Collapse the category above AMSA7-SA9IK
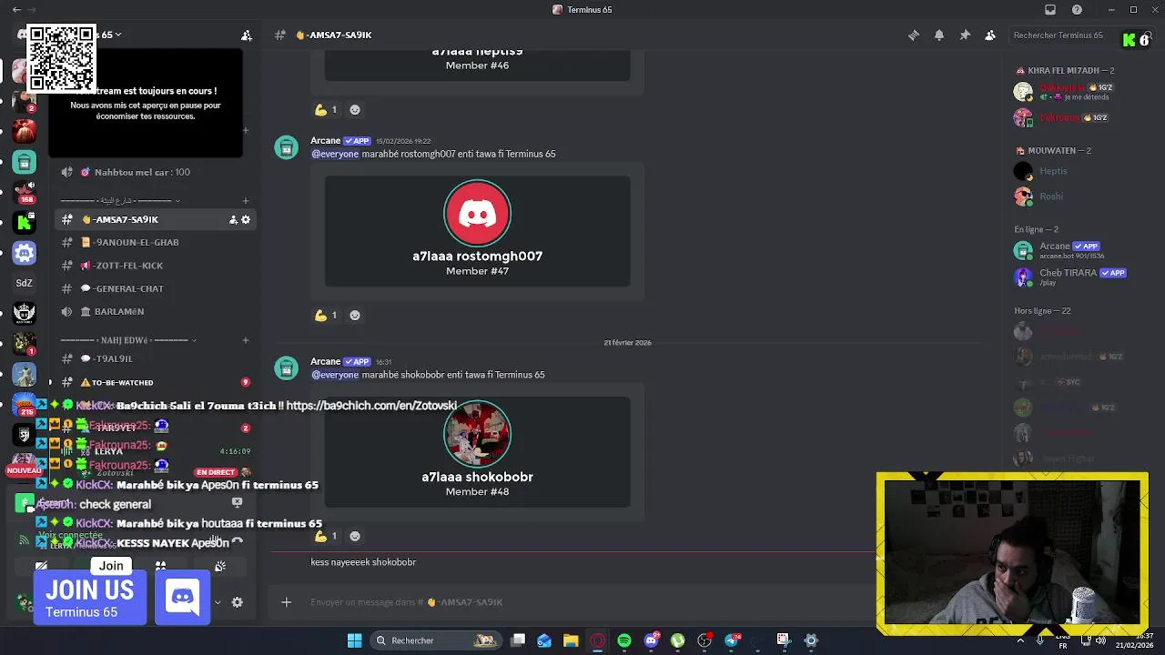This screenshot has height=655, width=1165. tap(120, 200)
